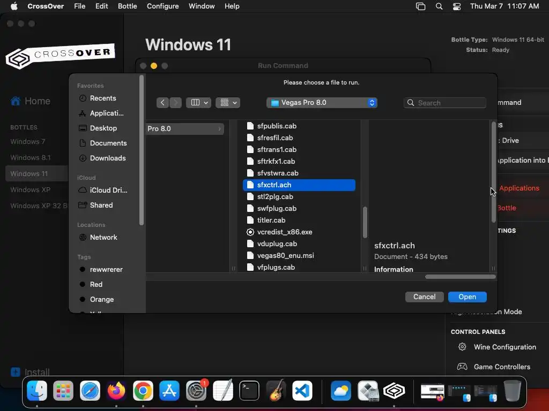This screenshot has width=549, height=411.
Task: Select Documents in Favorites sidebar
Action: [x=107, y=143]
